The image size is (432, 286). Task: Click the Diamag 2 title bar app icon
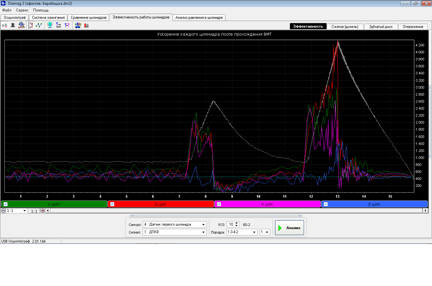(x=3, y=3)
